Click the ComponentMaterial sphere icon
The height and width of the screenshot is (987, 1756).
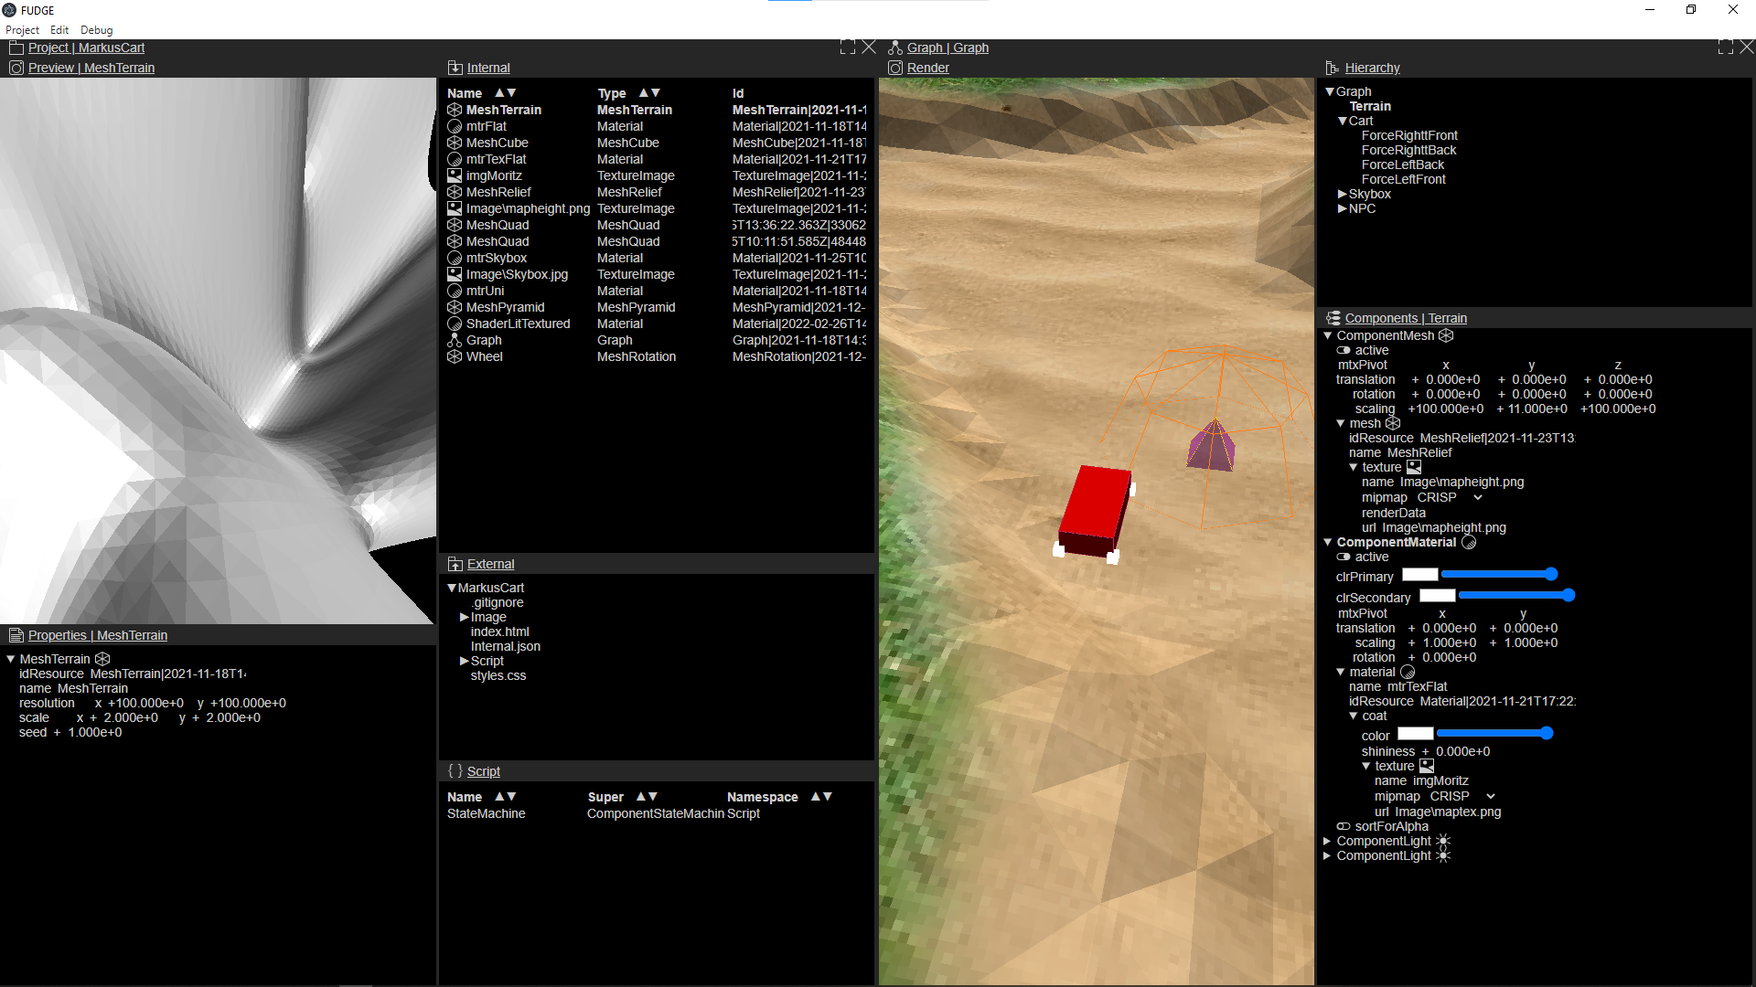[1469, 542]
